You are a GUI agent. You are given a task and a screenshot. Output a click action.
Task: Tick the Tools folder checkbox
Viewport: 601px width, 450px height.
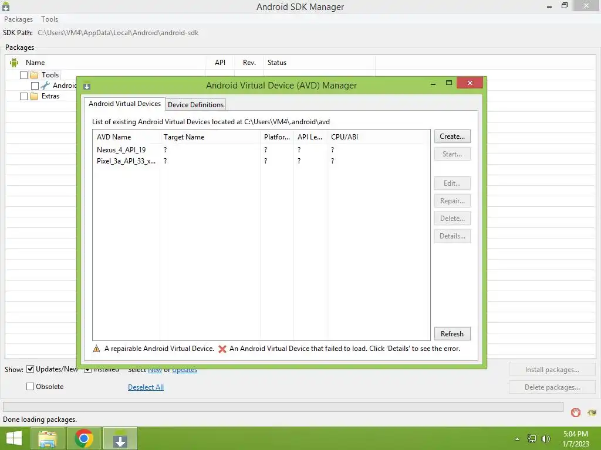[x=23, y=75]
